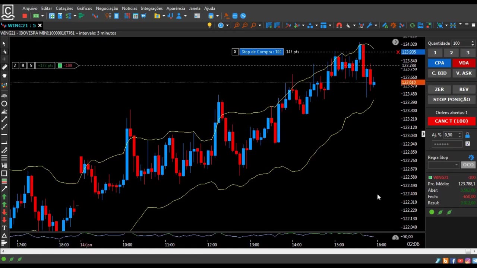Click the red magnet tool icon
477x268 pixels.
pos(339,25)
